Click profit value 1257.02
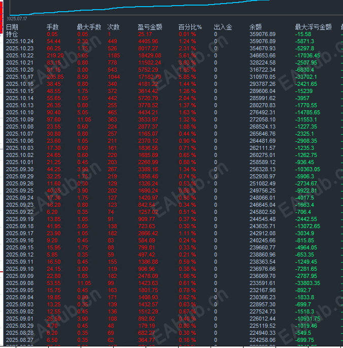343x348 pixels. pyautogui.click(x=148, y=212)
